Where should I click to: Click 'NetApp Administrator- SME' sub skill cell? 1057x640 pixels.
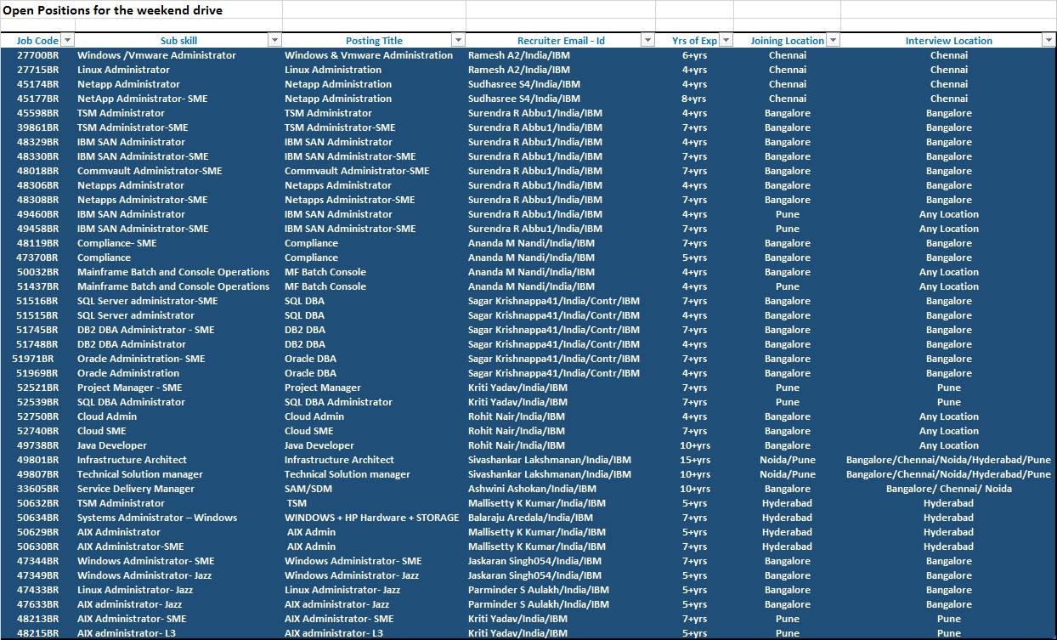[142, 99]
